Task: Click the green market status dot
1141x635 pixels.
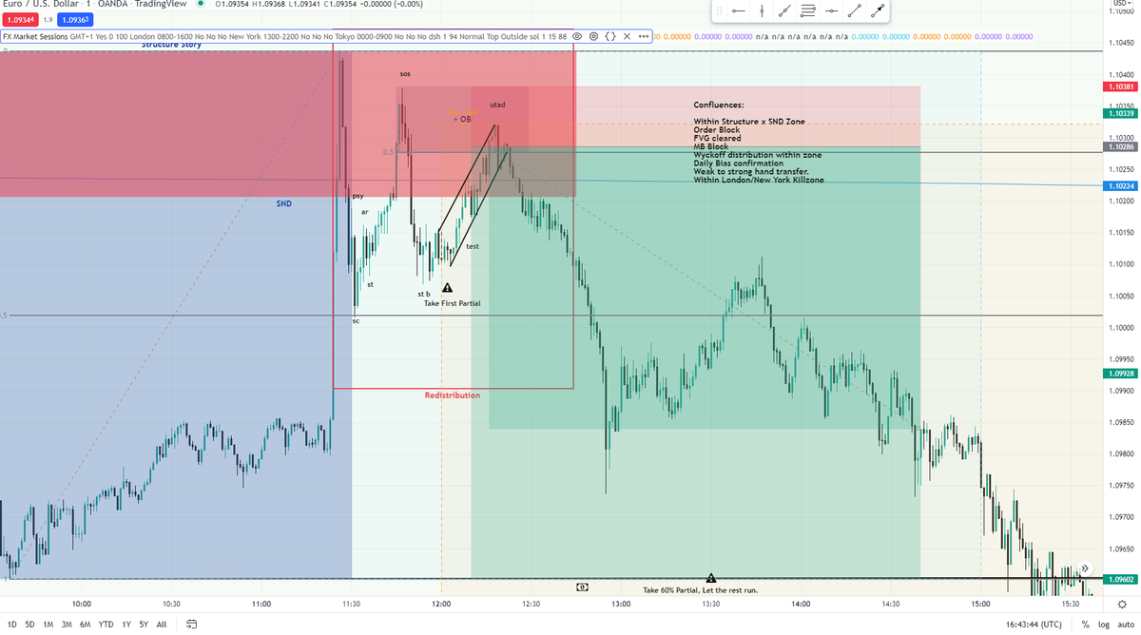Action: point(201,5)
